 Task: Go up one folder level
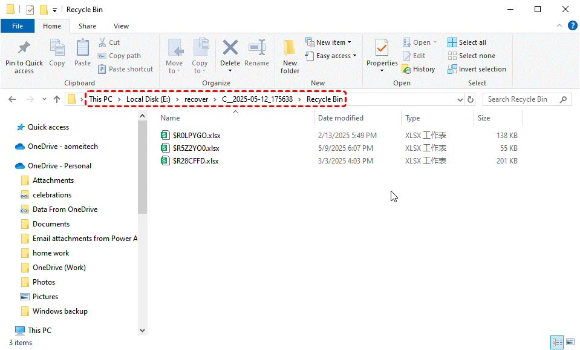point(56,99)
